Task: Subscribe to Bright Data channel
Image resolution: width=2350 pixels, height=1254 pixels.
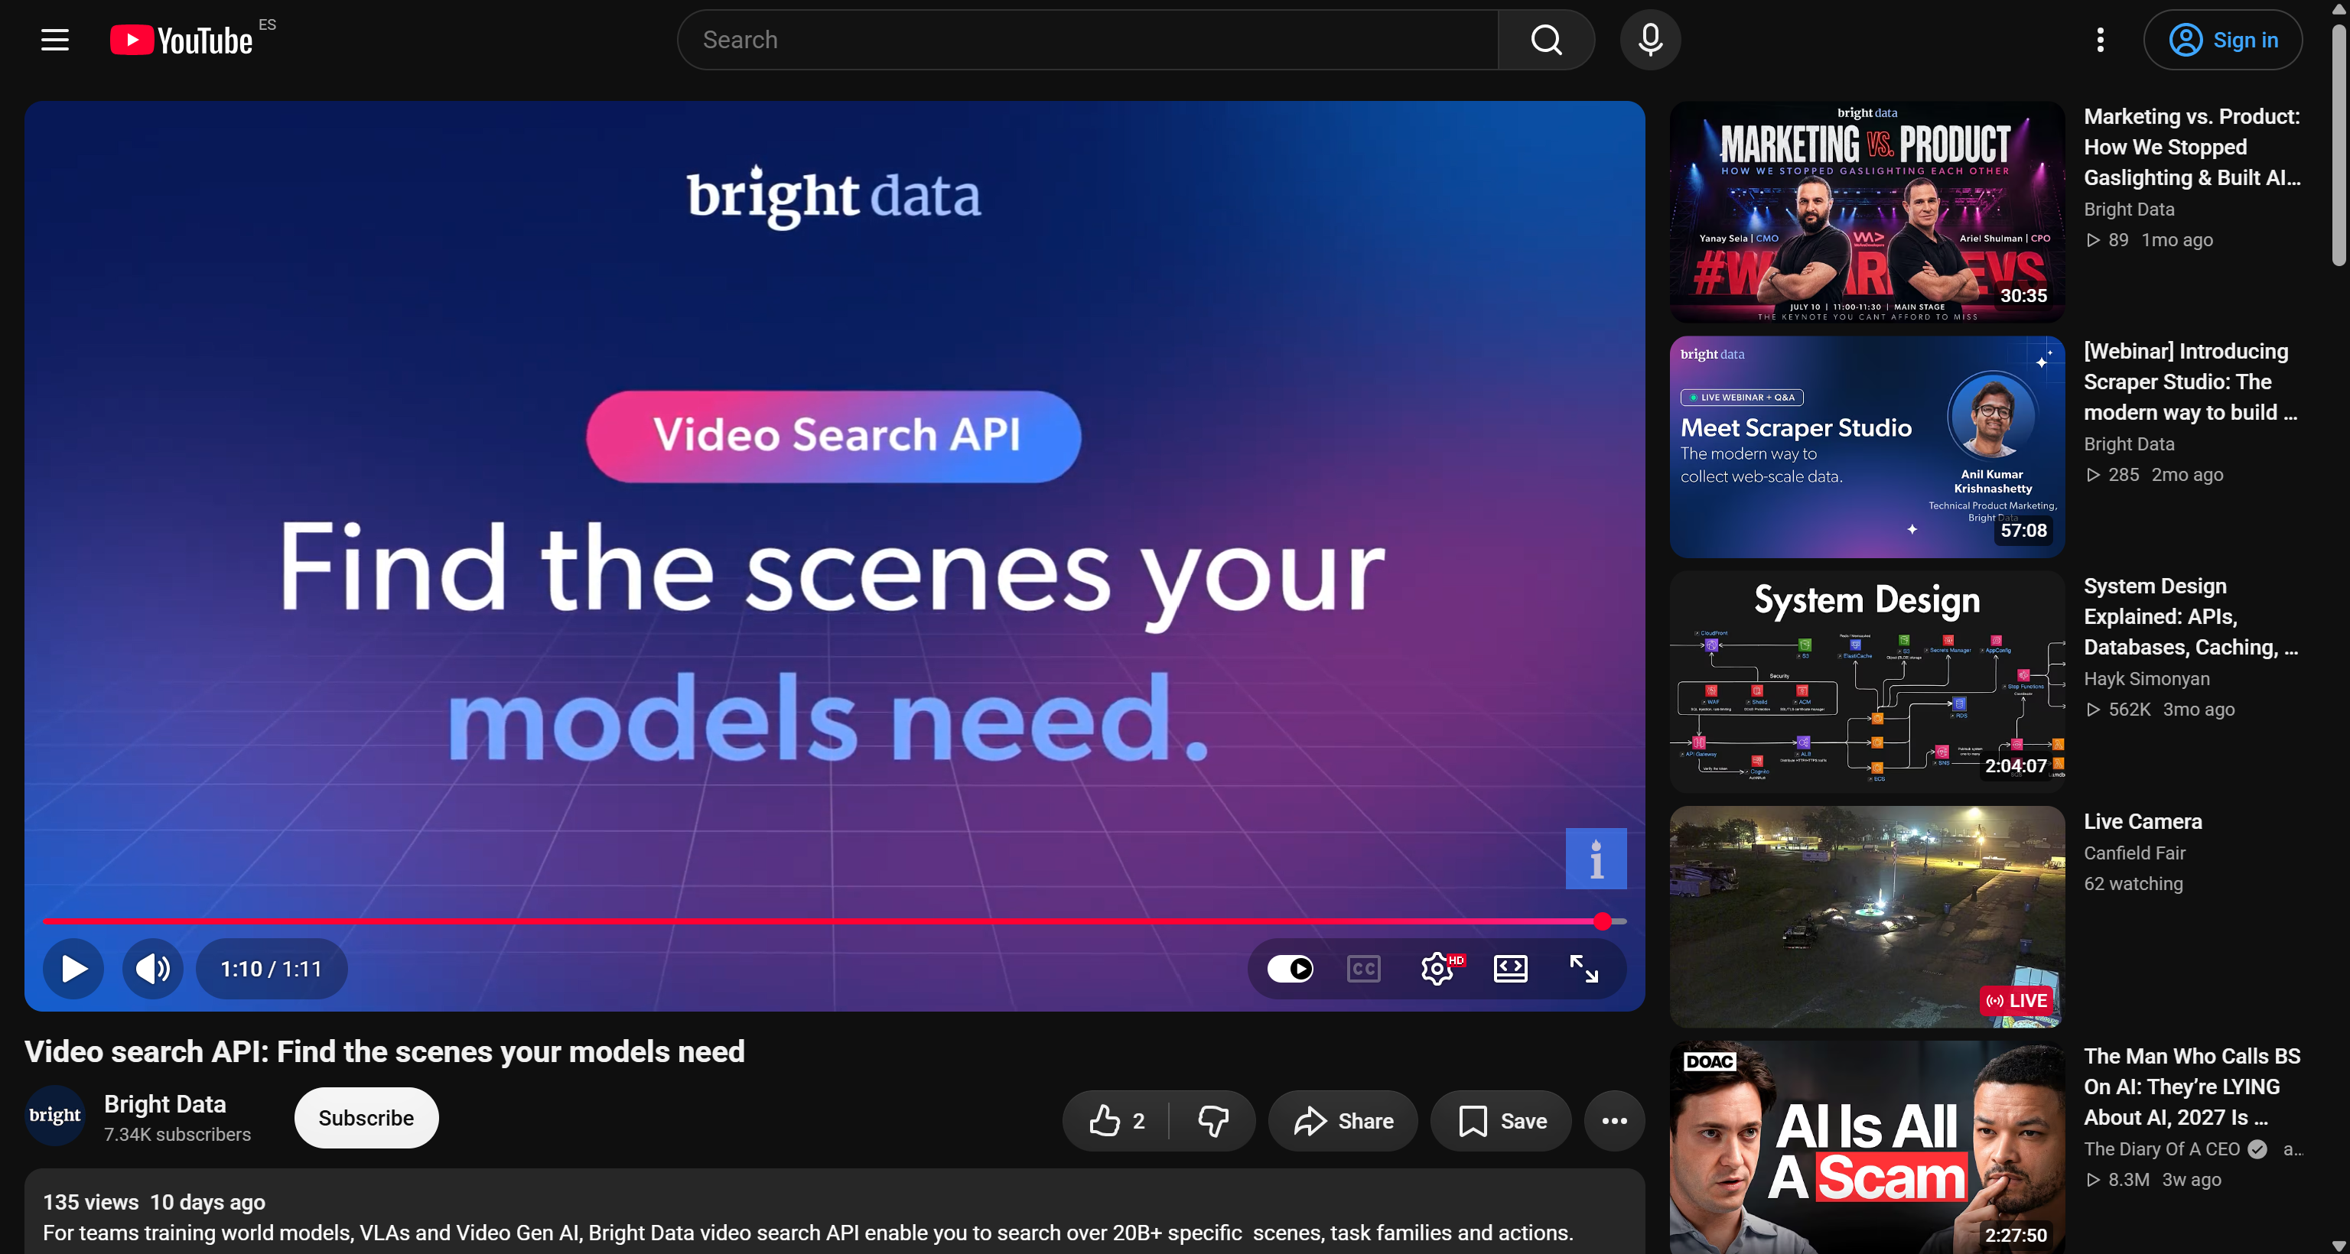Action: coord(366,1118)
